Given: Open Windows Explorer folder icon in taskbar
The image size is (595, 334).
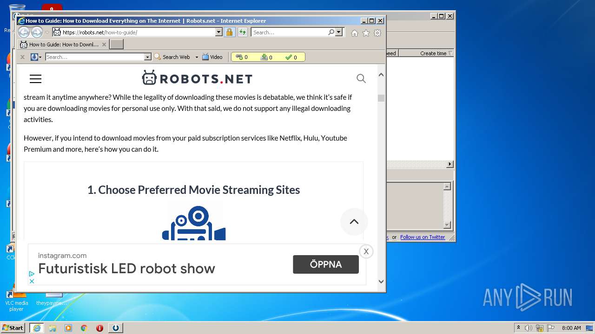Looking at the screenshot, I should tap(53, 328).
